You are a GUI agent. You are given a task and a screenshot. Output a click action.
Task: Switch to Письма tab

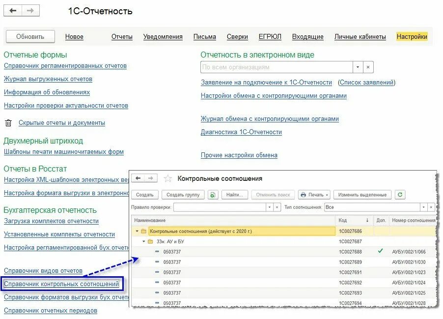(204, 37)
